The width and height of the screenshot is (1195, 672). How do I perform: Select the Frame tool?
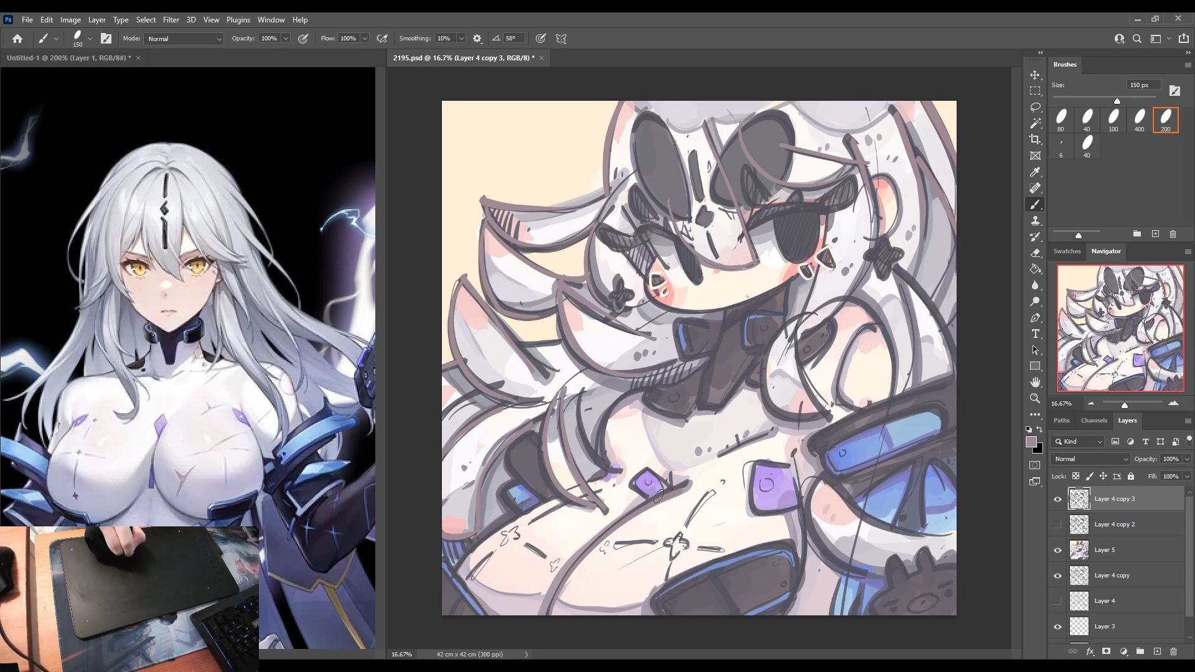coord(1035,156)
